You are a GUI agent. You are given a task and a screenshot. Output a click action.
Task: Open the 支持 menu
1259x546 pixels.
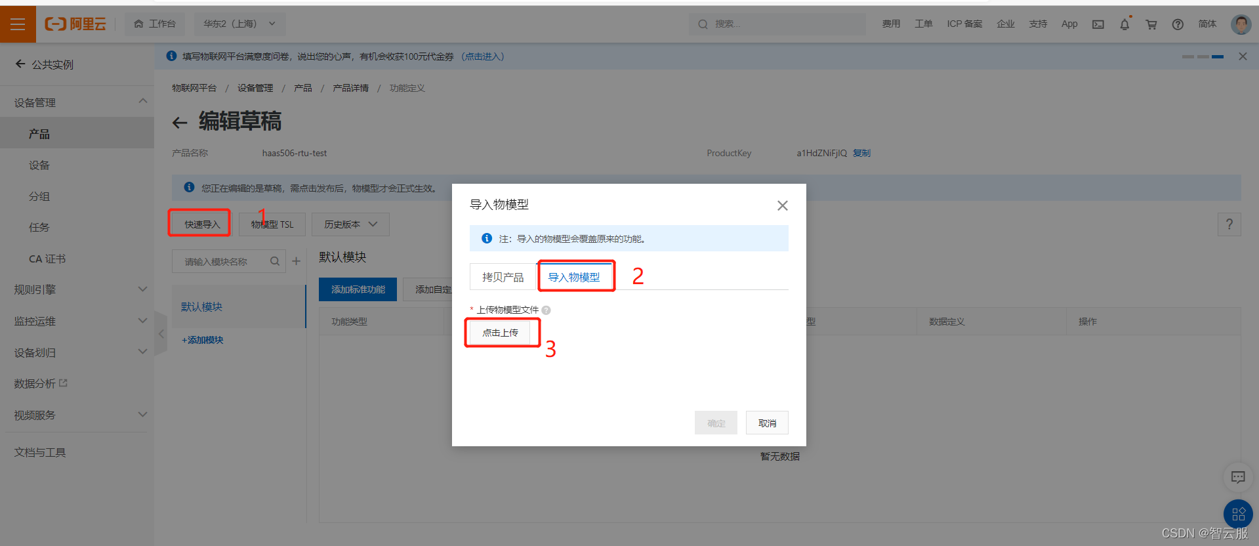(1038, 24)
